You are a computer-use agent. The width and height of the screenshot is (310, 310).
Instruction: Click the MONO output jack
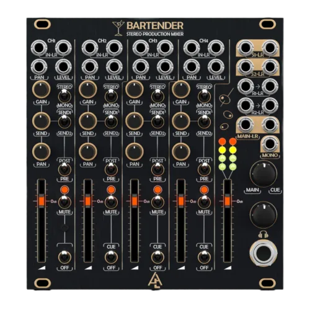pyautogui.click(x=270, y=144)
